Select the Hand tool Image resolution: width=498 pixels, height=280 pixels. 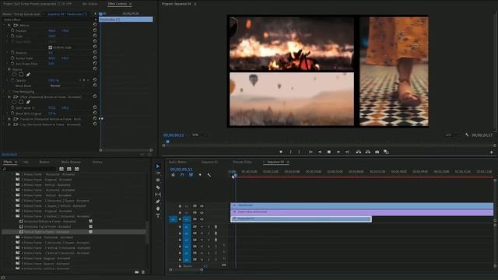(158, 208)
